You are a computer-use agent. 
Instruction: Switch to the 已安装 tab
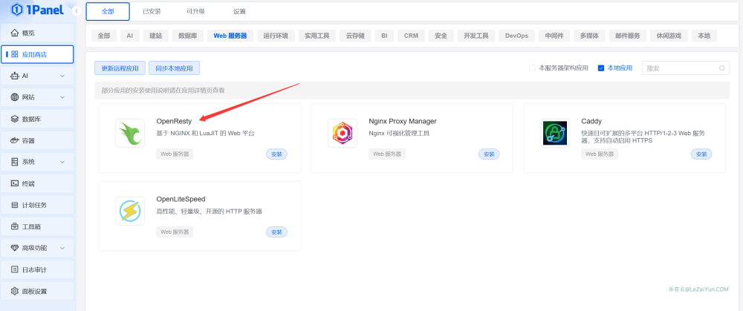[x=152, y=11]
